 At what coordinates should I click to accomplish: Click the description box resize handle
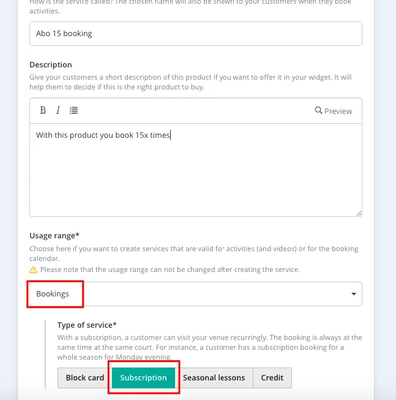358,213
